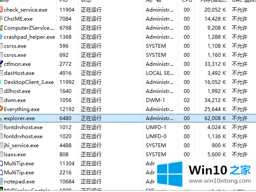The image size is (256, 192).
Task: Click the notepad.exe notepad icon
Action: (1, 181)
